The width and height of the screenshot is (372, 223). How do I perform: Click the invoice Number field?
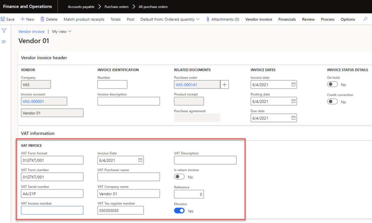pos(112,85)
